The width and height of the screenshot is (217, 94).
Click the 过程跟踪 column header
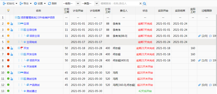207,11
